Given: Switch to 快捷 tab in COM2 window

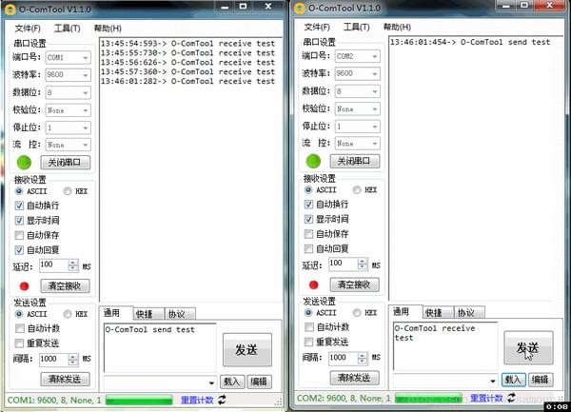Looking at the screenshot, I should [438, 312].
